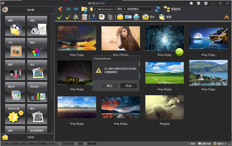
Task: Close the PicosmosShows dialog
Action: pyautogui.click(x=136, y=58)
